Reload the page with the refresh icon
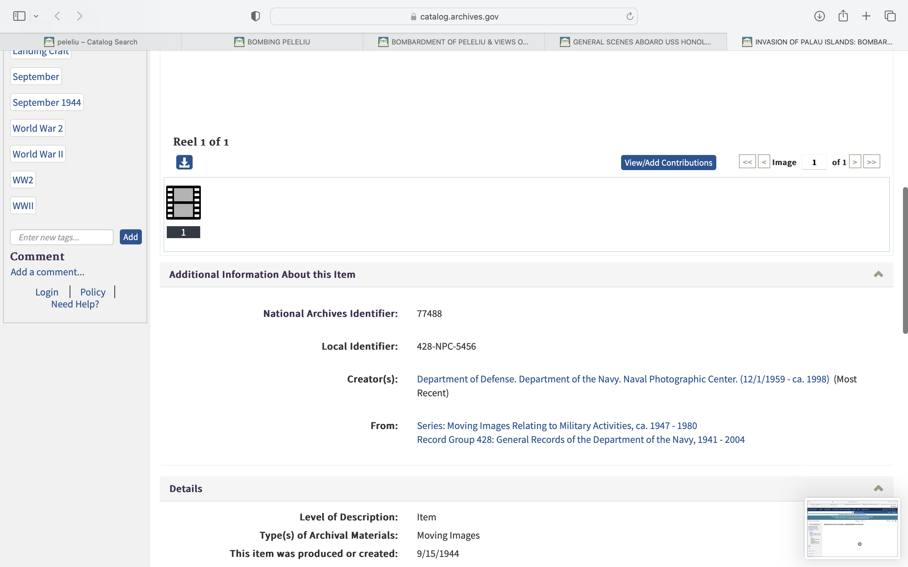The height and width of the screenshot is (567, 908). [630, 16]
